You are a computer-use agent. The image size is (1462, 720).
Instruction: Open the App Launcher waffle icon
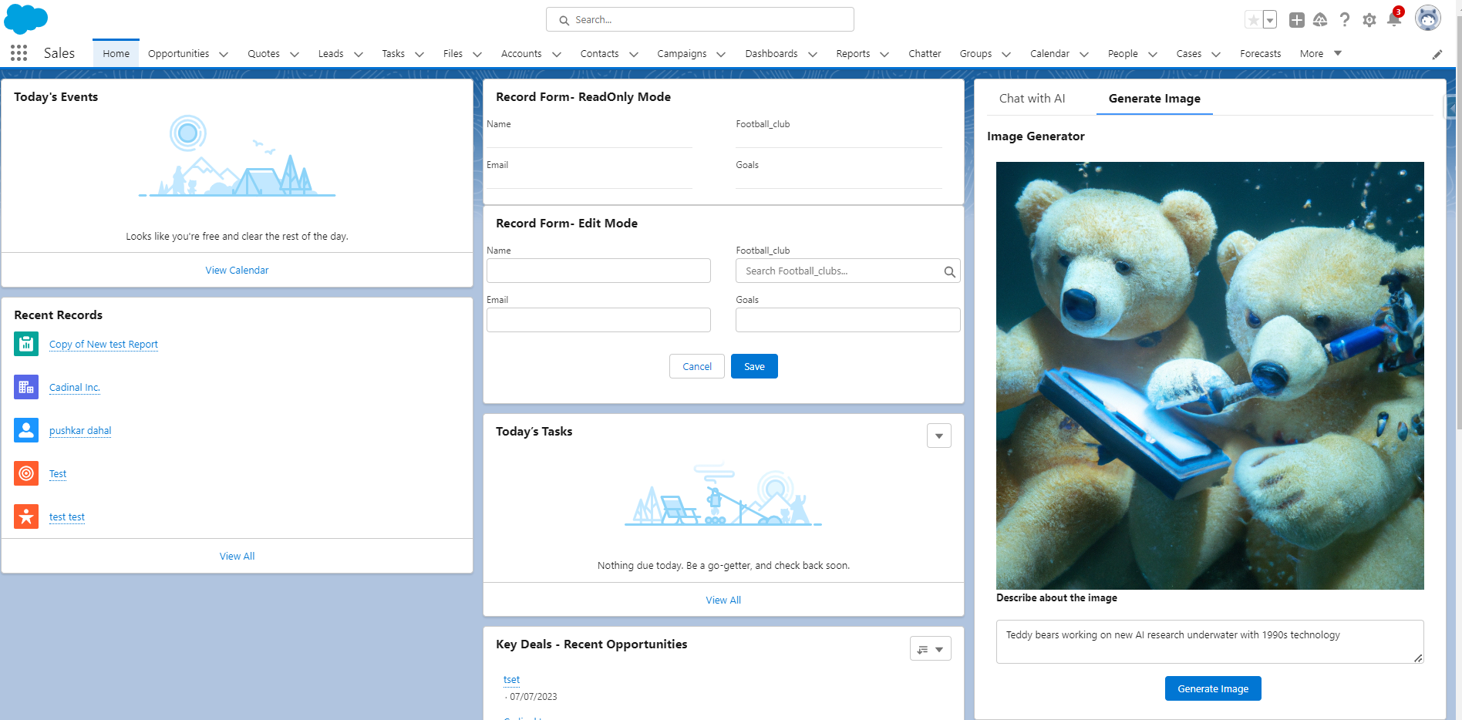click(x=18, y=52)
